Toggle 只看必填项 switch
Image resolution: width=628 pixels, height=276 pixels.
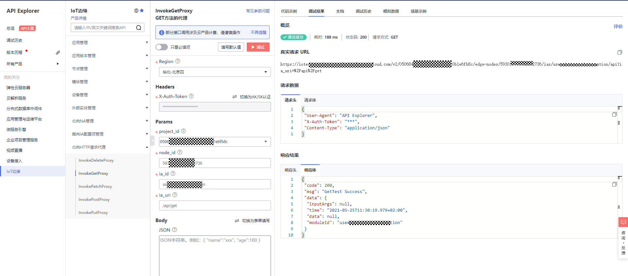click(x=162, y=47)
